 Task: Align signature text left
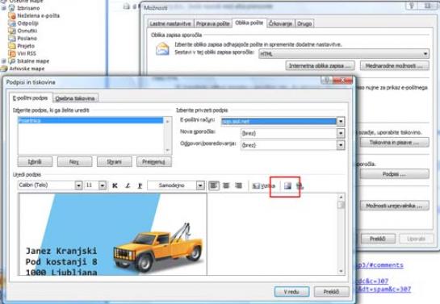[214, 185]
